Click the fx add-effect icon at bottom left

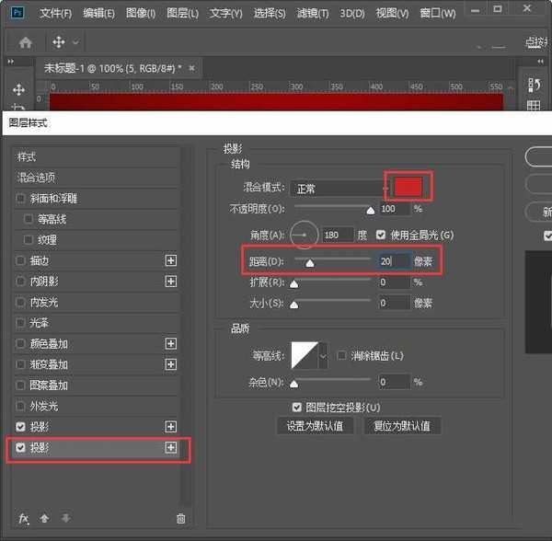[24, 519]
